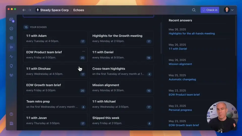Select the Echoes waveform sidebar icon

[11, 47]
